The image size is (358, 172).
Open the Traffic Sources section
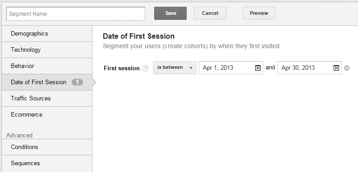(x=47, y=98)
